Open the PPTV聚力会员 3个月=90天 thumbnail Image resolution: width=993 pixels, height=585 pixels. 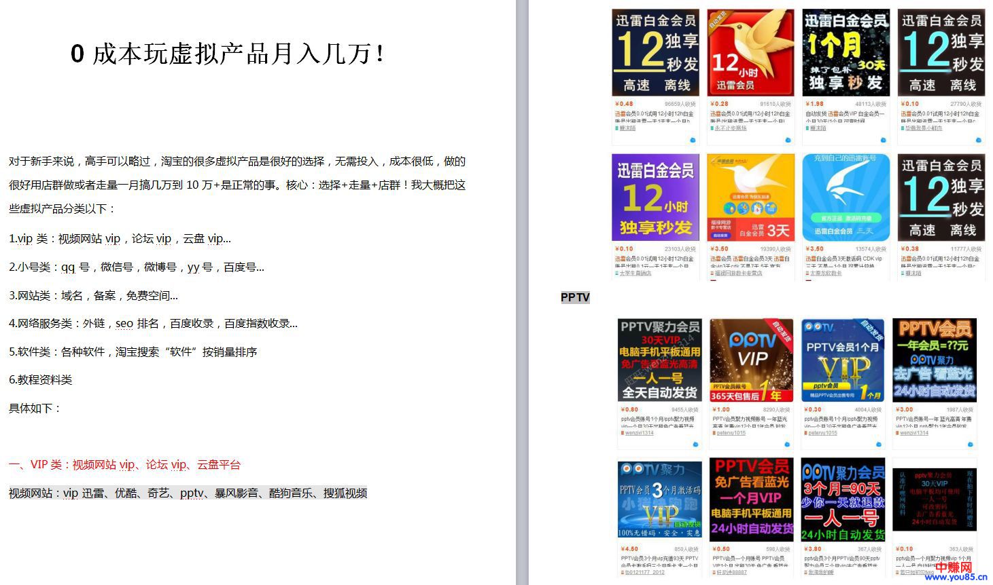(843, 499)
